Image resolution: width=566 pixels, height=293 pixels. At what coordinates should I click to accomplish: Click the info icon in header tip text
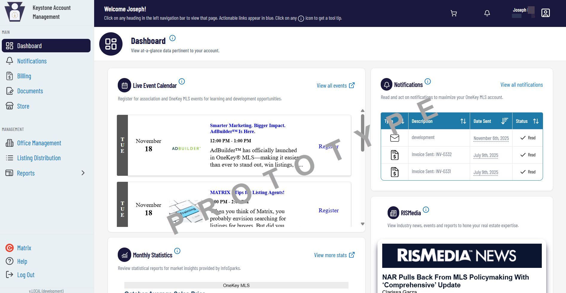301,19
